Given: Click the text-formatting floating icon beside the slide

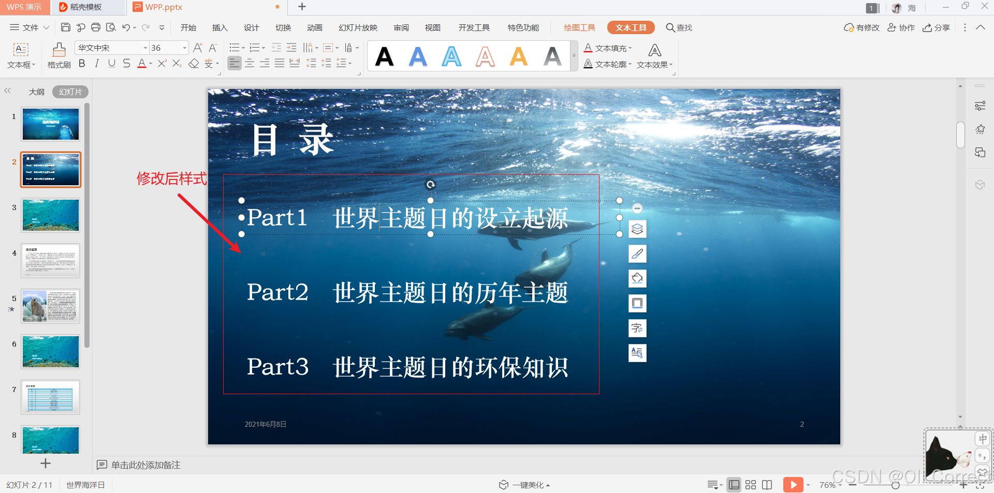Looking at the screenshot, I should (x=637, y=353).
